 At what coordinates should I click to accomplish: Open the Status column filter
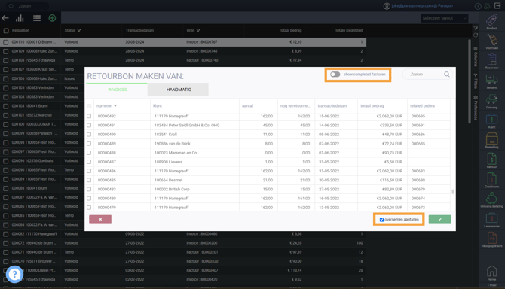point(79,31)
